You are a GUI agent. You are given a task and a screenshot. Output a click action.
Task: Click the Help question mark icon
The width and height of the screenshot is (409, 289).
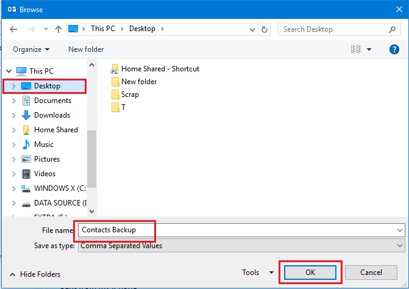[x=394, y=49]
